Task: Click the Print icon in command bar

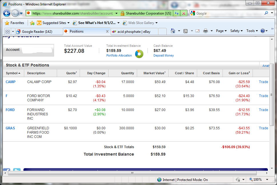Action: point(205,31)
